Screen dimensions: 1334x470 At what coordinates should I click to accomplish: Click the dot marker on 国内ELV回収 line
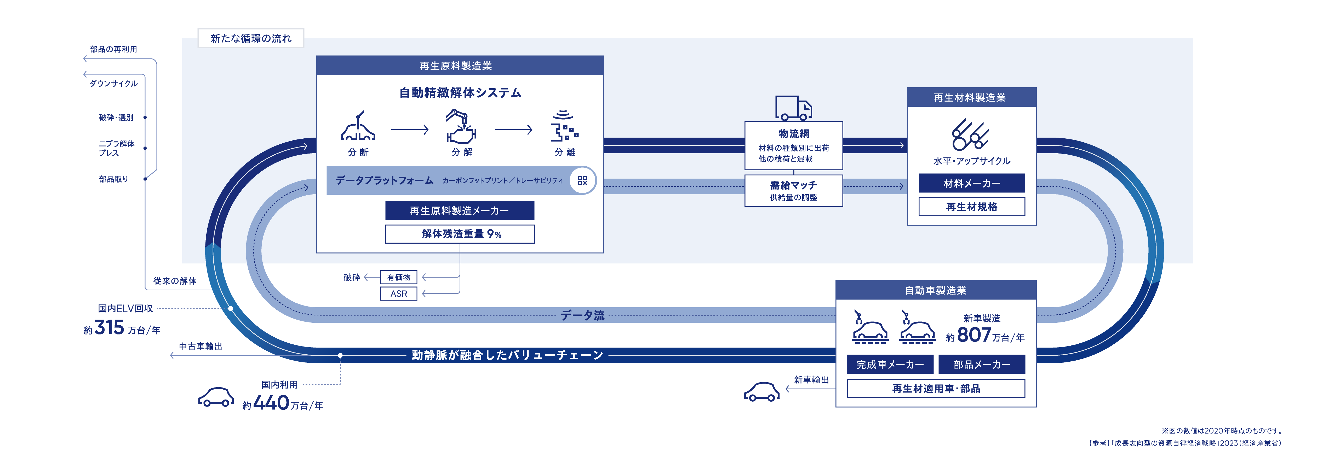click(x=231, y=308)
